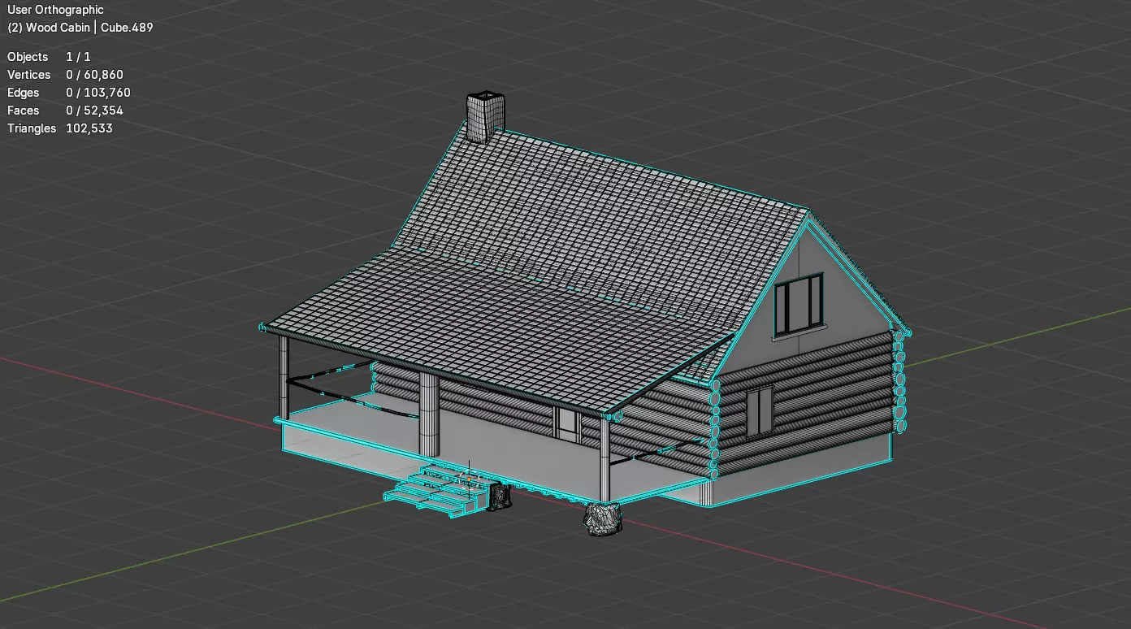This screenshot has width=1131, height=629.
Task: Select the thick central porch pillar
Action: pyautogui.click(x=428, y=414)
